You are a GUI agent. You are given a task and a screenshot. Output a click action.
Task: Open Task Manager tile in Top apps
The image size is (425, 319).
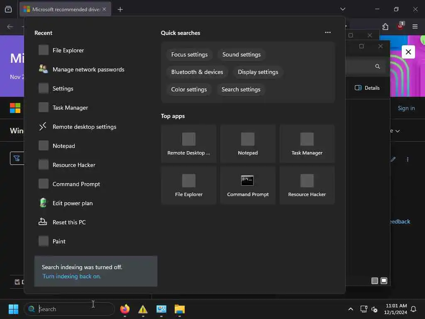(x=307, y=144)
